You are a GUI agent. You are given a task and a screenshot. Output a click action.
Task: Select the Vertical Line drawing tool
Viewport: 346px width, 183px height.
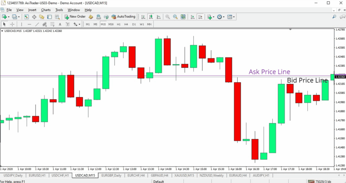click(21, 24)
